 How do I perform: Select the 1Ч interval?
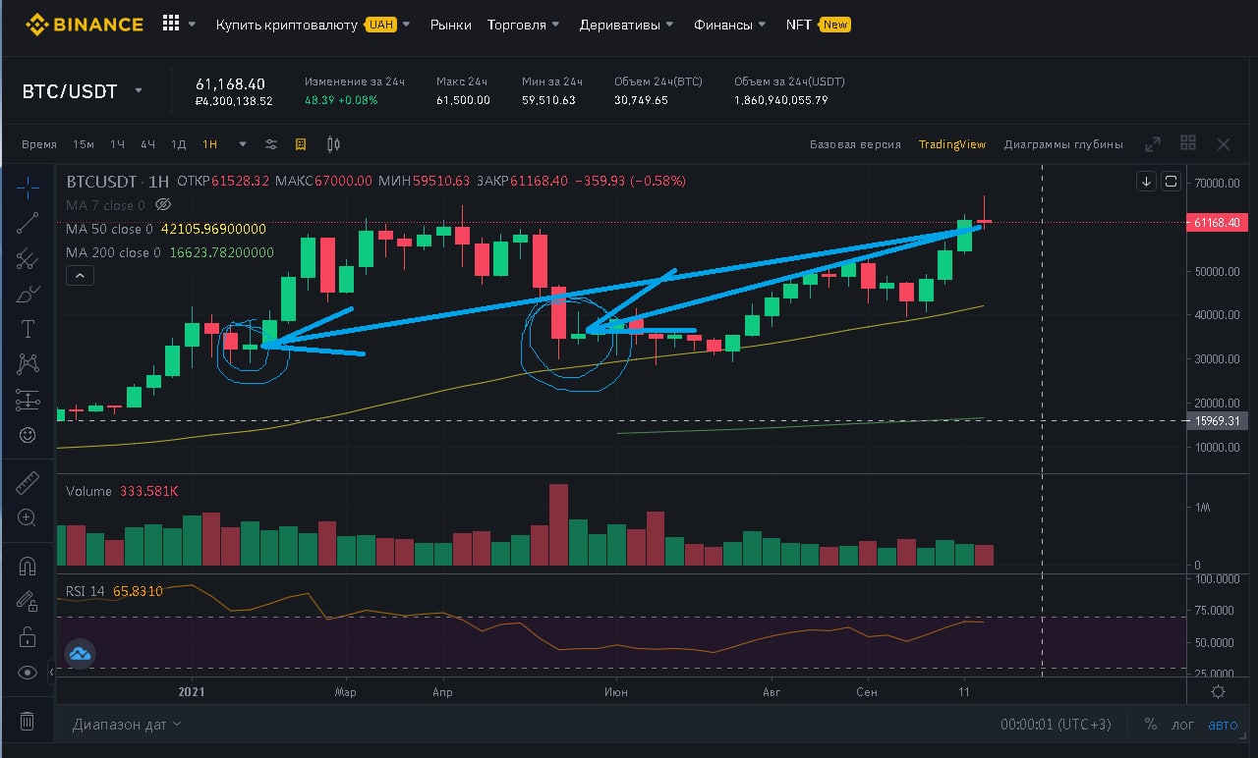(118, 144)
